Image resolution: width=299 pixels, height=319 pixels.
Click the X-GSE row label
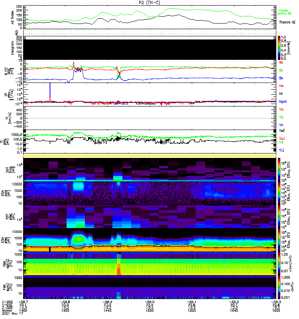click(x=7, y=302)
